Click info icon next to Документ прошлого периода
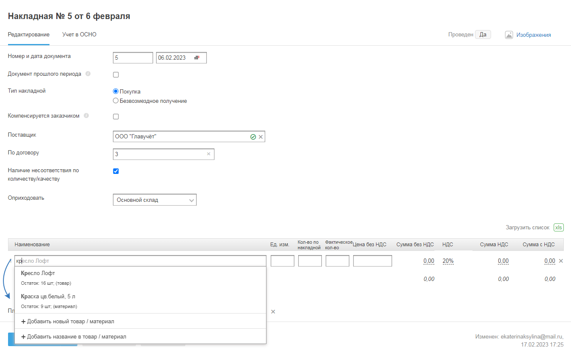This screenshot has height=355, width=571. pos(88,74)
